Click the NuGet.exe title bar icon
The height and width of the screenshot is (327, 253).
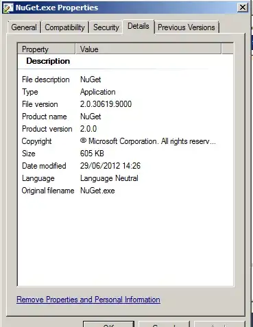click(8, 8)
